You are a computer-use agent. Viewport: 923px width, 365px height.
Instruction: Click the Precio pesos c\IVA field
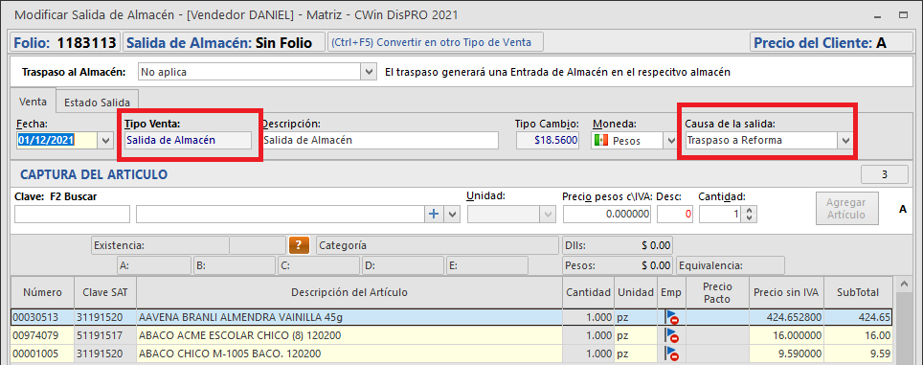[607, 215]
